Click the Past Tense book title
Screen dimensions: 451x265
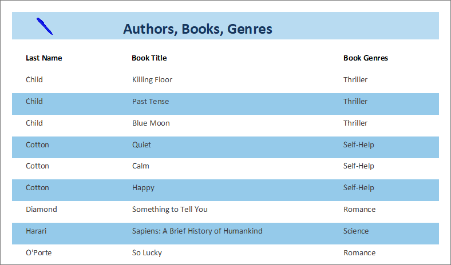pos(151,101)
